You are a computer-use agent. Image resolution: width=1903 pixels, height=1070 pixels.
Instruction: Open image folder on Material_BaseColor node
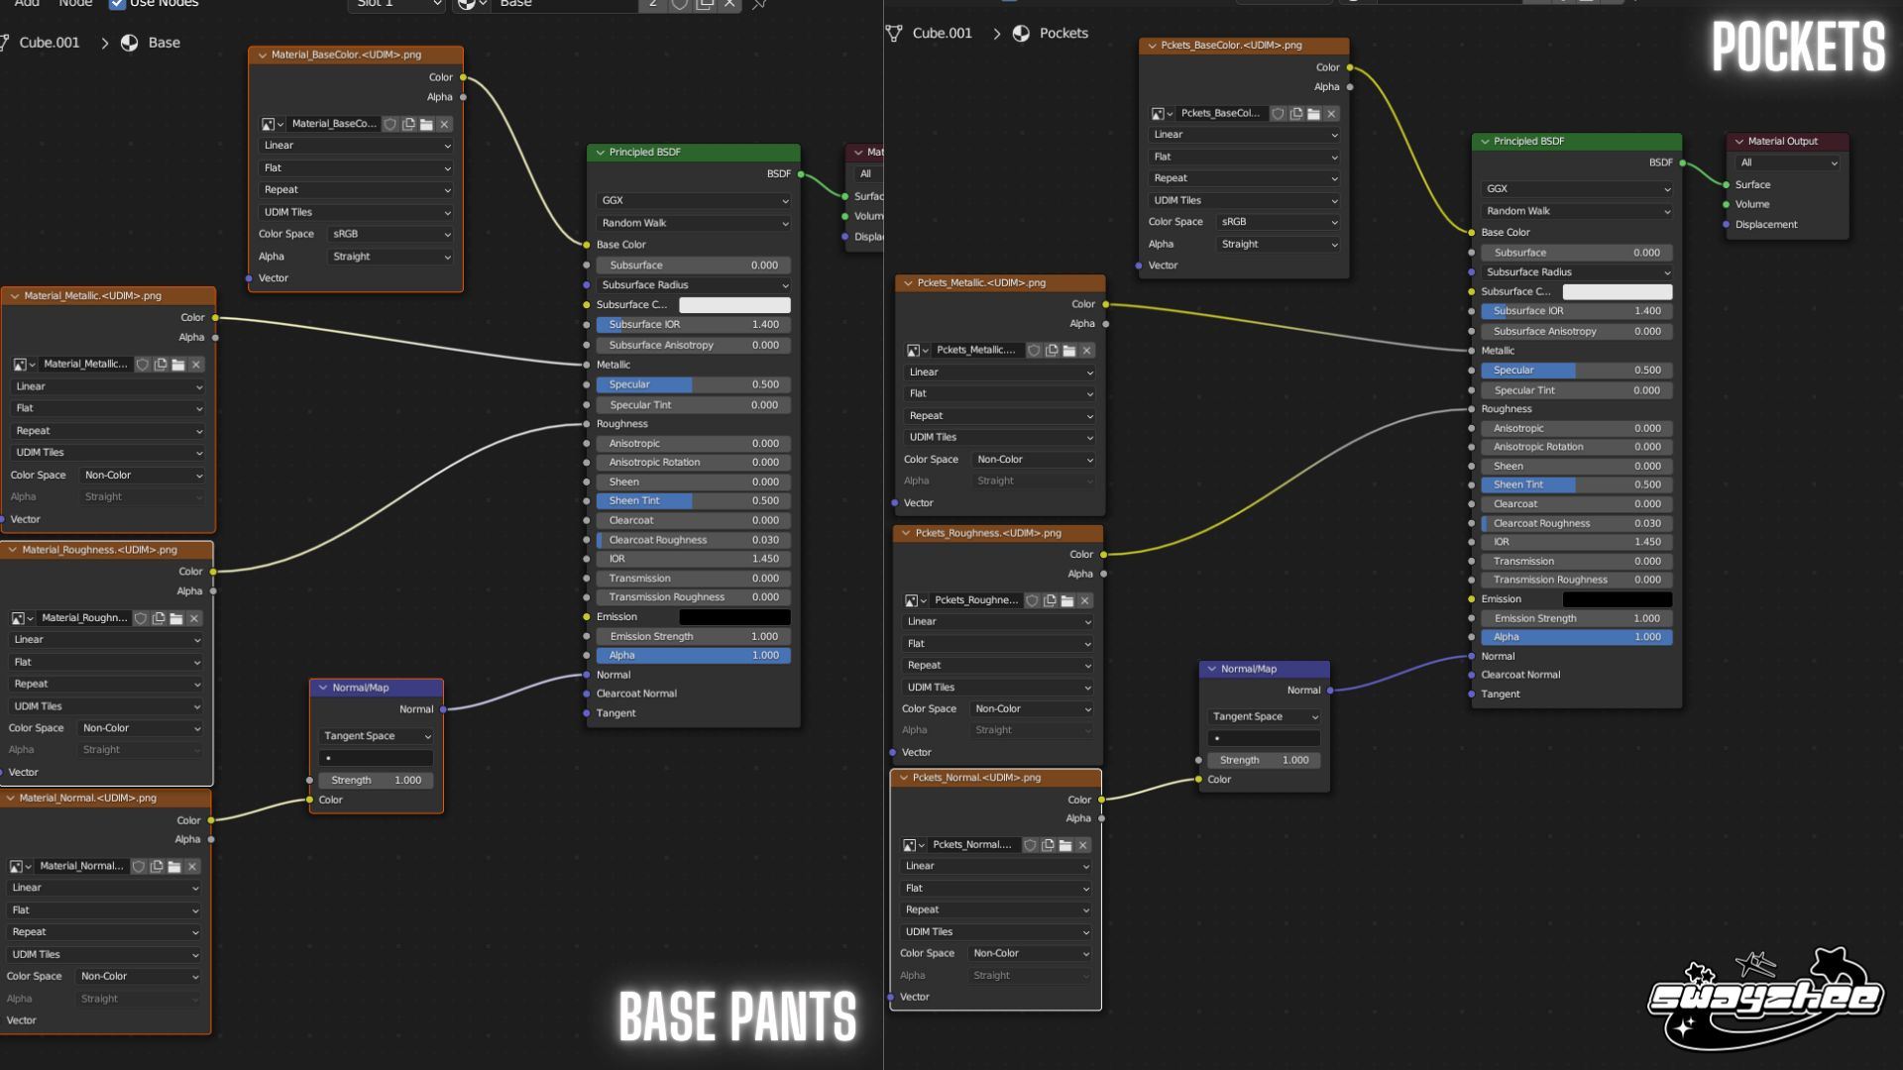tap(426, 124)
